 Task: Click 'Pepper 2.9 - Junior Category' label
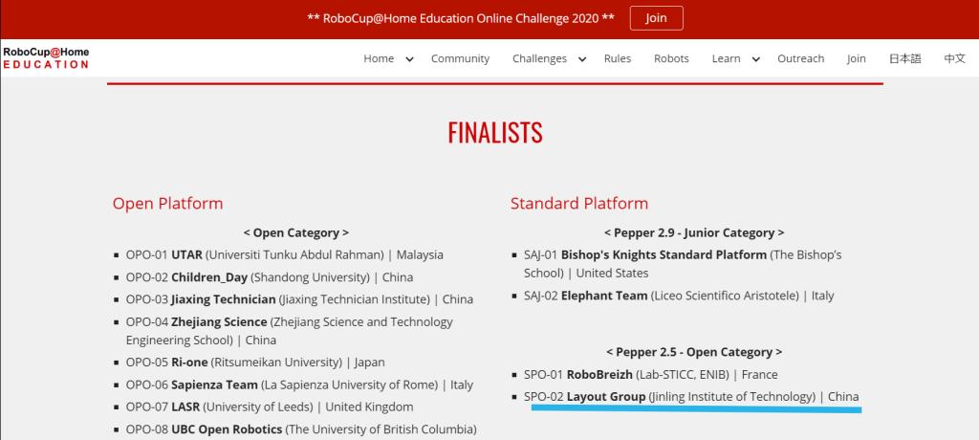coord(694,232)
